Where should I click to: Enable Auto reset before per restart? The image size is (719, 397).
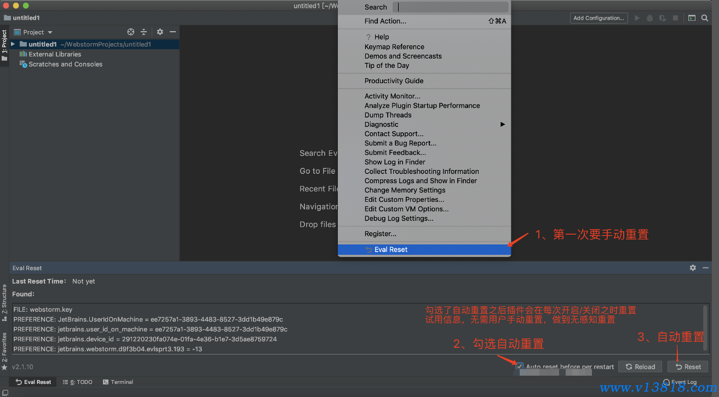pyautogui.click(x=520, y=366)
